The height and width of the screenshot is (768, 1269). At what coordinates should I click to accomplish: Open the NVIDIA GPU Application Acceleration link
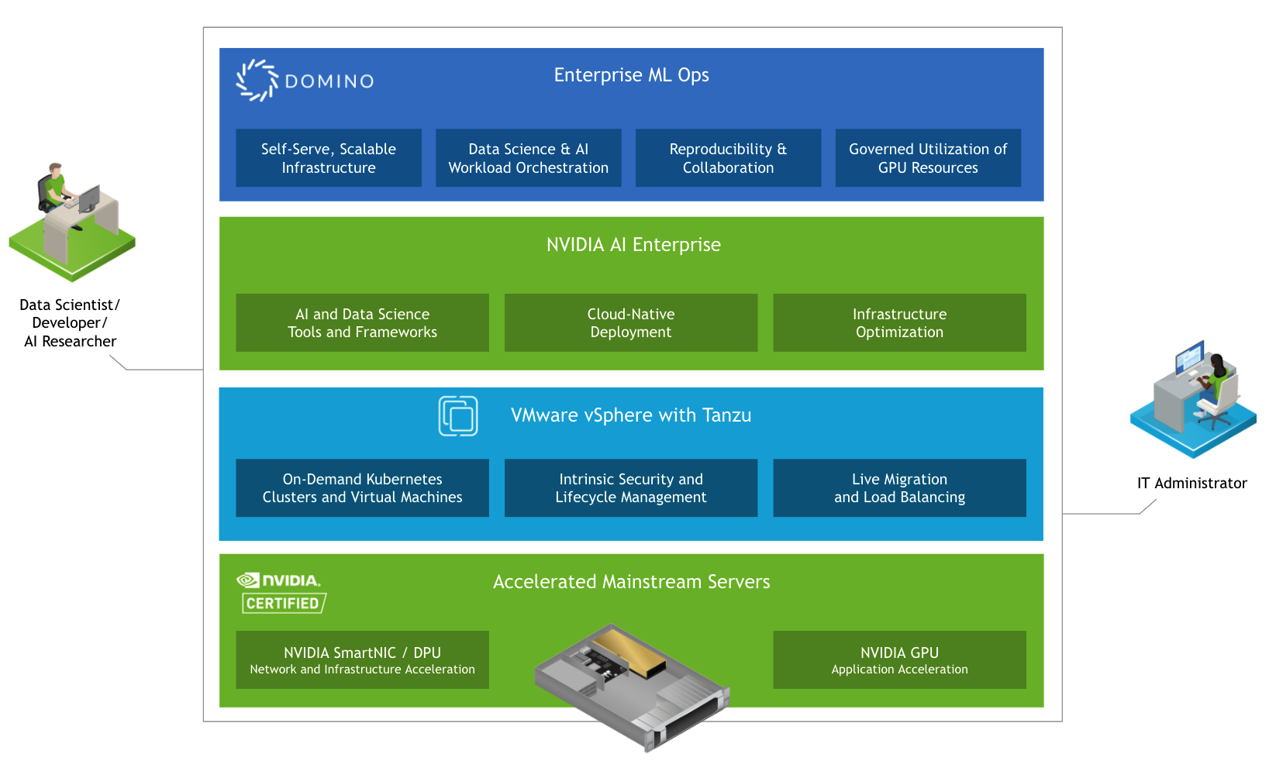pos(899,660)
